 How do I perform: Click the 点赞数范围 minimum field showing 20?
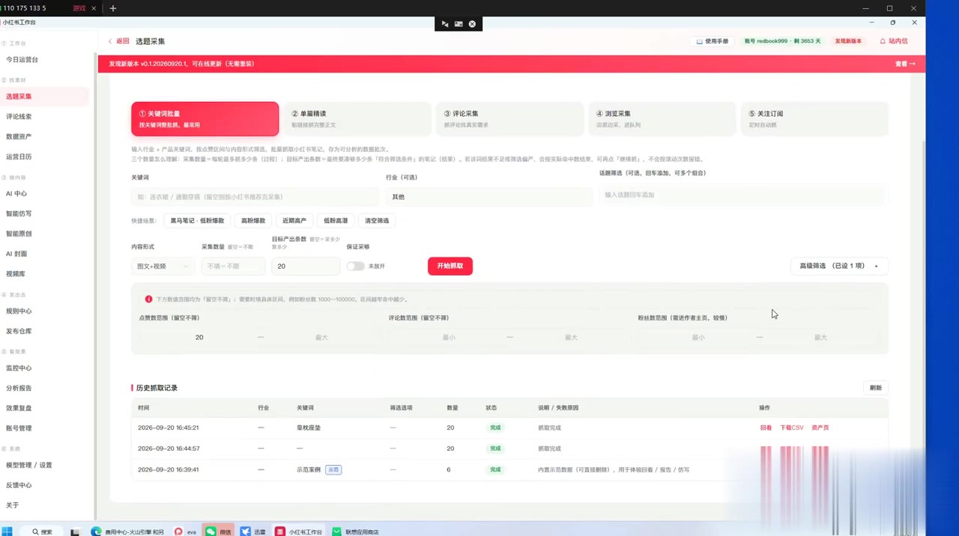tap(199, 338)
